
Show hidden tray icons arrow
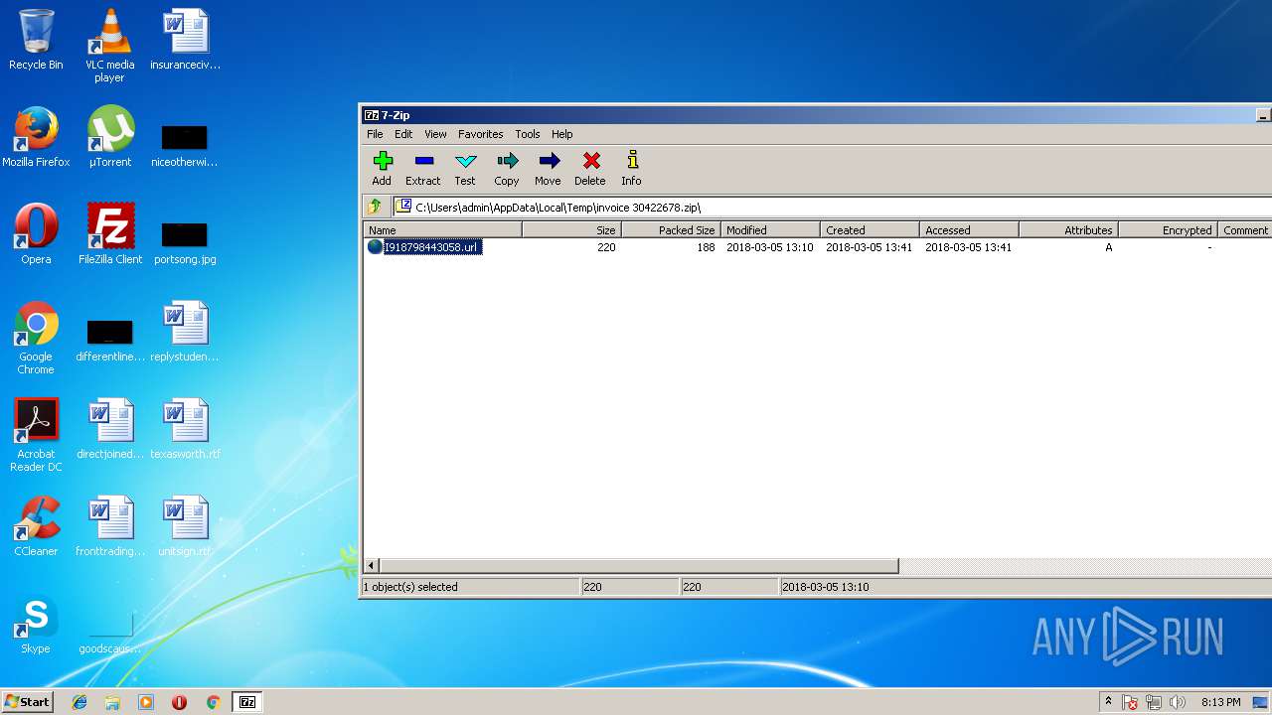(1108, 702)
